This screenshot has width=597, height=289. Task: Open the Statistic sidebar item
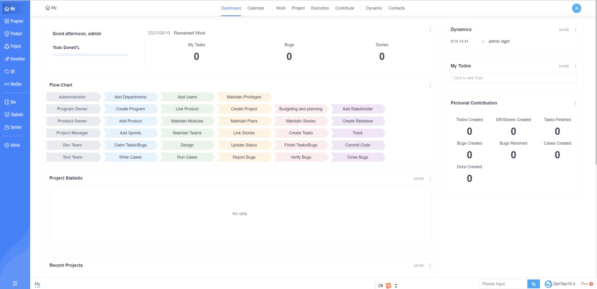tap(14, 114)
